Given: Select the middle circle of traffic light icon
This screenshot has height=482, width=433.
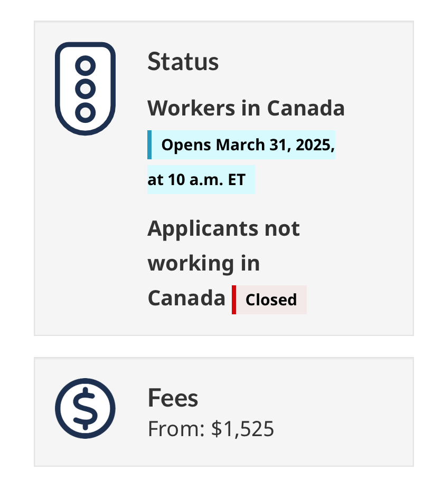Looking at the screenshot, I should pos(85,89).
